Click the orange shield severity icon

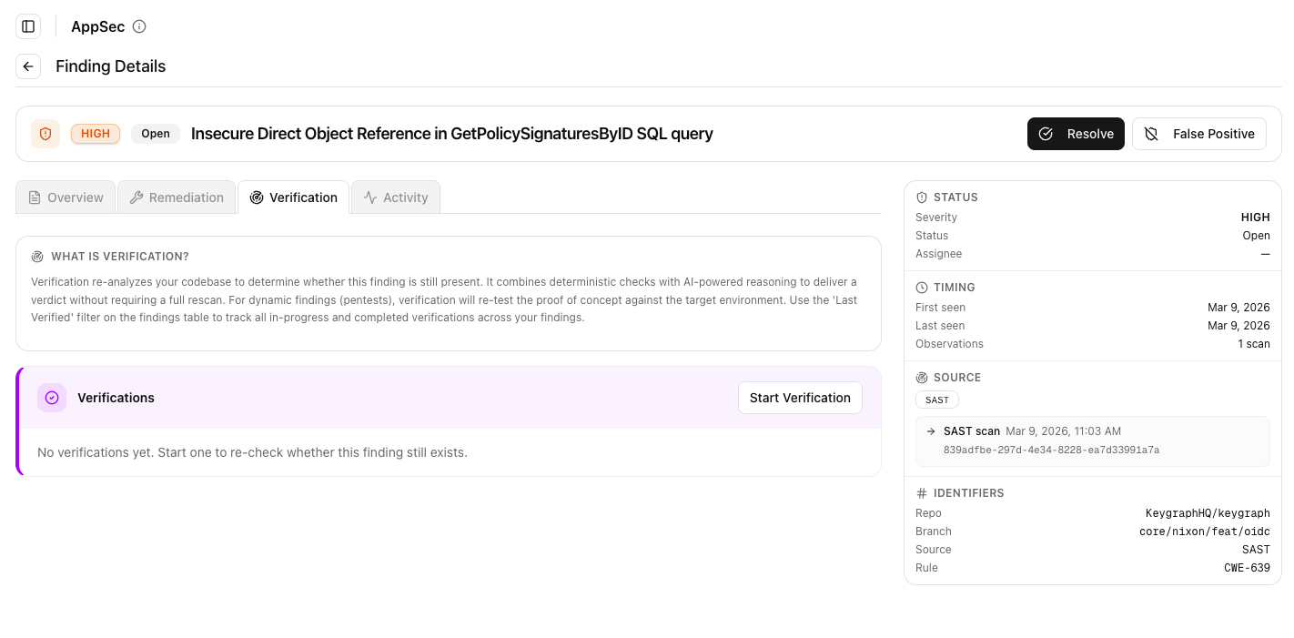[x=45, y=134]
